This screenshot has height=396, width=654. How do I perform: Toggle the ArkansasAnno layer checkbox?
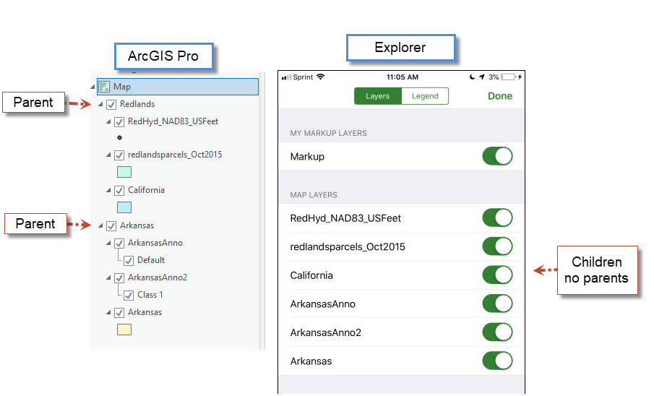pyautogui.click(x=119, y=244)
